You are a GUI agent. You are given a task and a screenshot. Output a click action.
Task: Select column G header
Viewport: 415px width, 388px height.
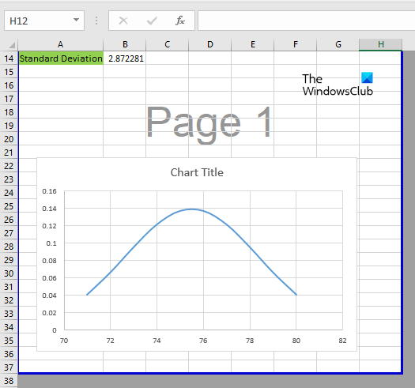click(338, 44)
